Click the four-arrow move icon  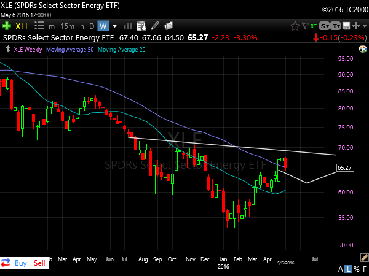[356, 26]
